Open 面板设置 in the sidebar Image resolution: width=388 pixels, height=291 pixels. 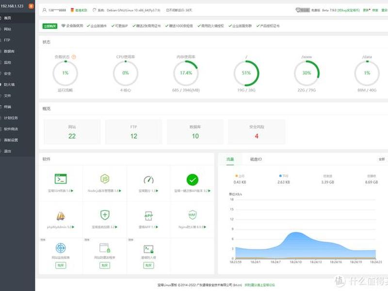tap(17, 140)
